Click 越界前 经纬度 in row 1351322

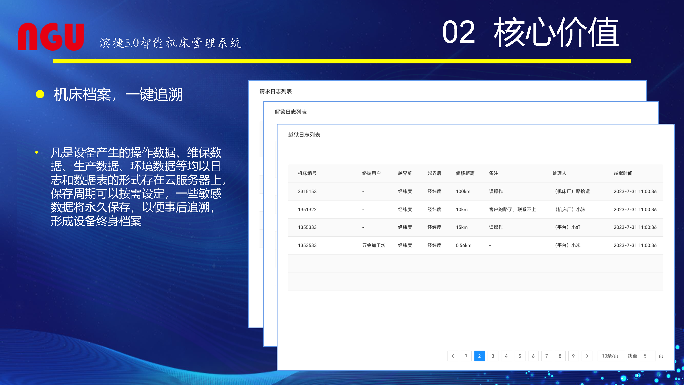pos(405,209)
